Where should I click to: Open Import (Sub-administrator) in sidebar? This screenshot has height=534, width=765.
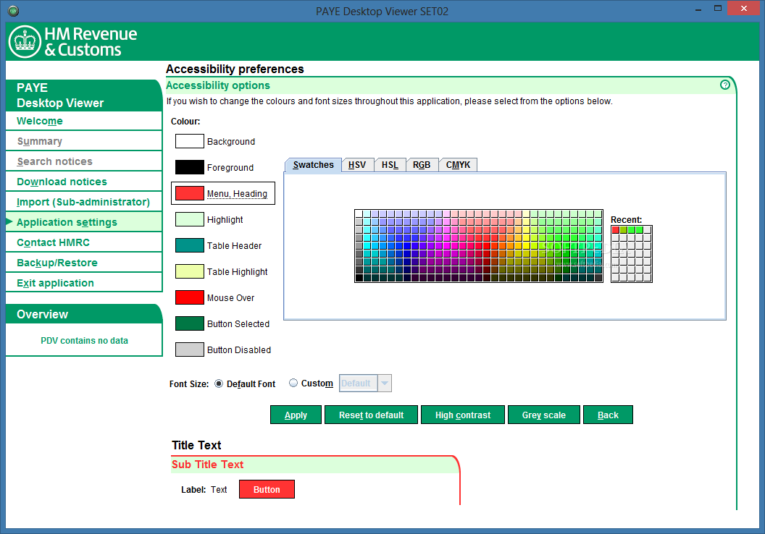coord(83,202)
